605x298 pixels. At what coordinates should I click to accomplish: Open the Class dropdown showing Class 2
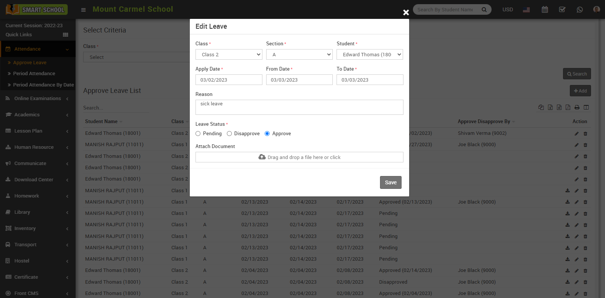click(229, 54)
